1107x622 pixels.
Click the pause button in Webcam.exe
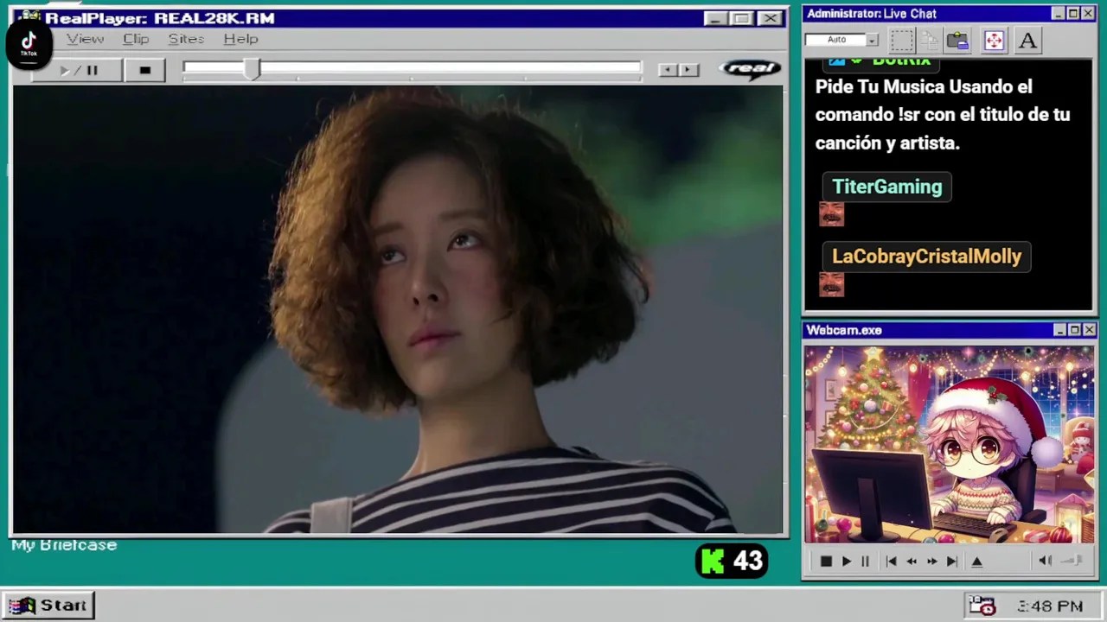(x=865, y=562)
